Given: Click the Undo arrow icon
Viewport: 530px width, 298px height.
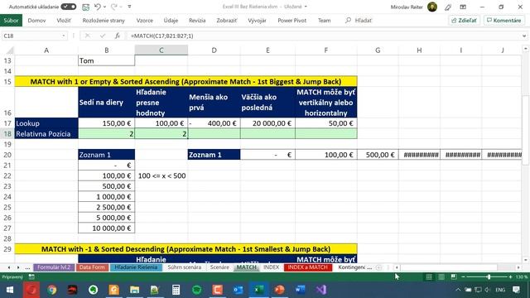Looking at the screenshot, I should (98, 7).
